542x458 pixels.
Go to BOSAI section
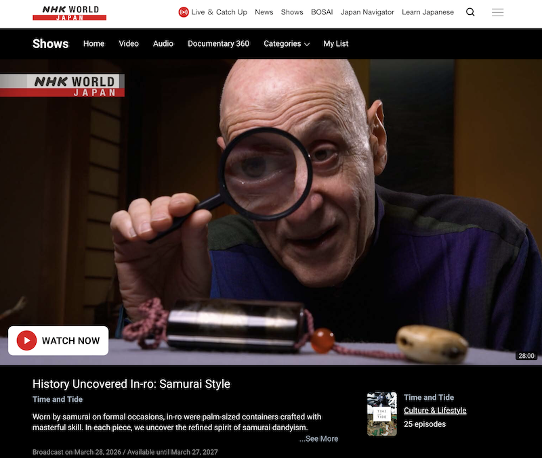tap(322, 12)
